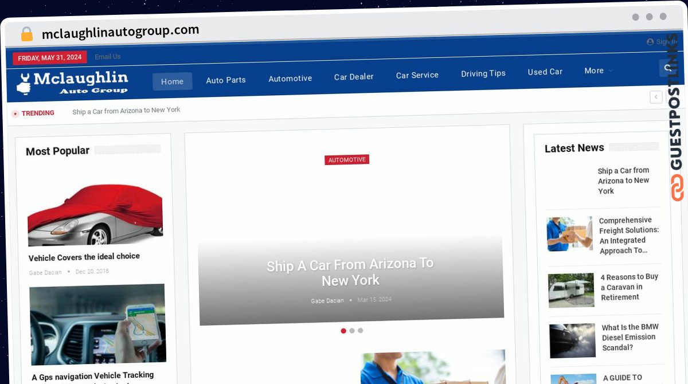Open the trending Ship a Car from Arizona link

pyautogui.click(x=126, y=111)
